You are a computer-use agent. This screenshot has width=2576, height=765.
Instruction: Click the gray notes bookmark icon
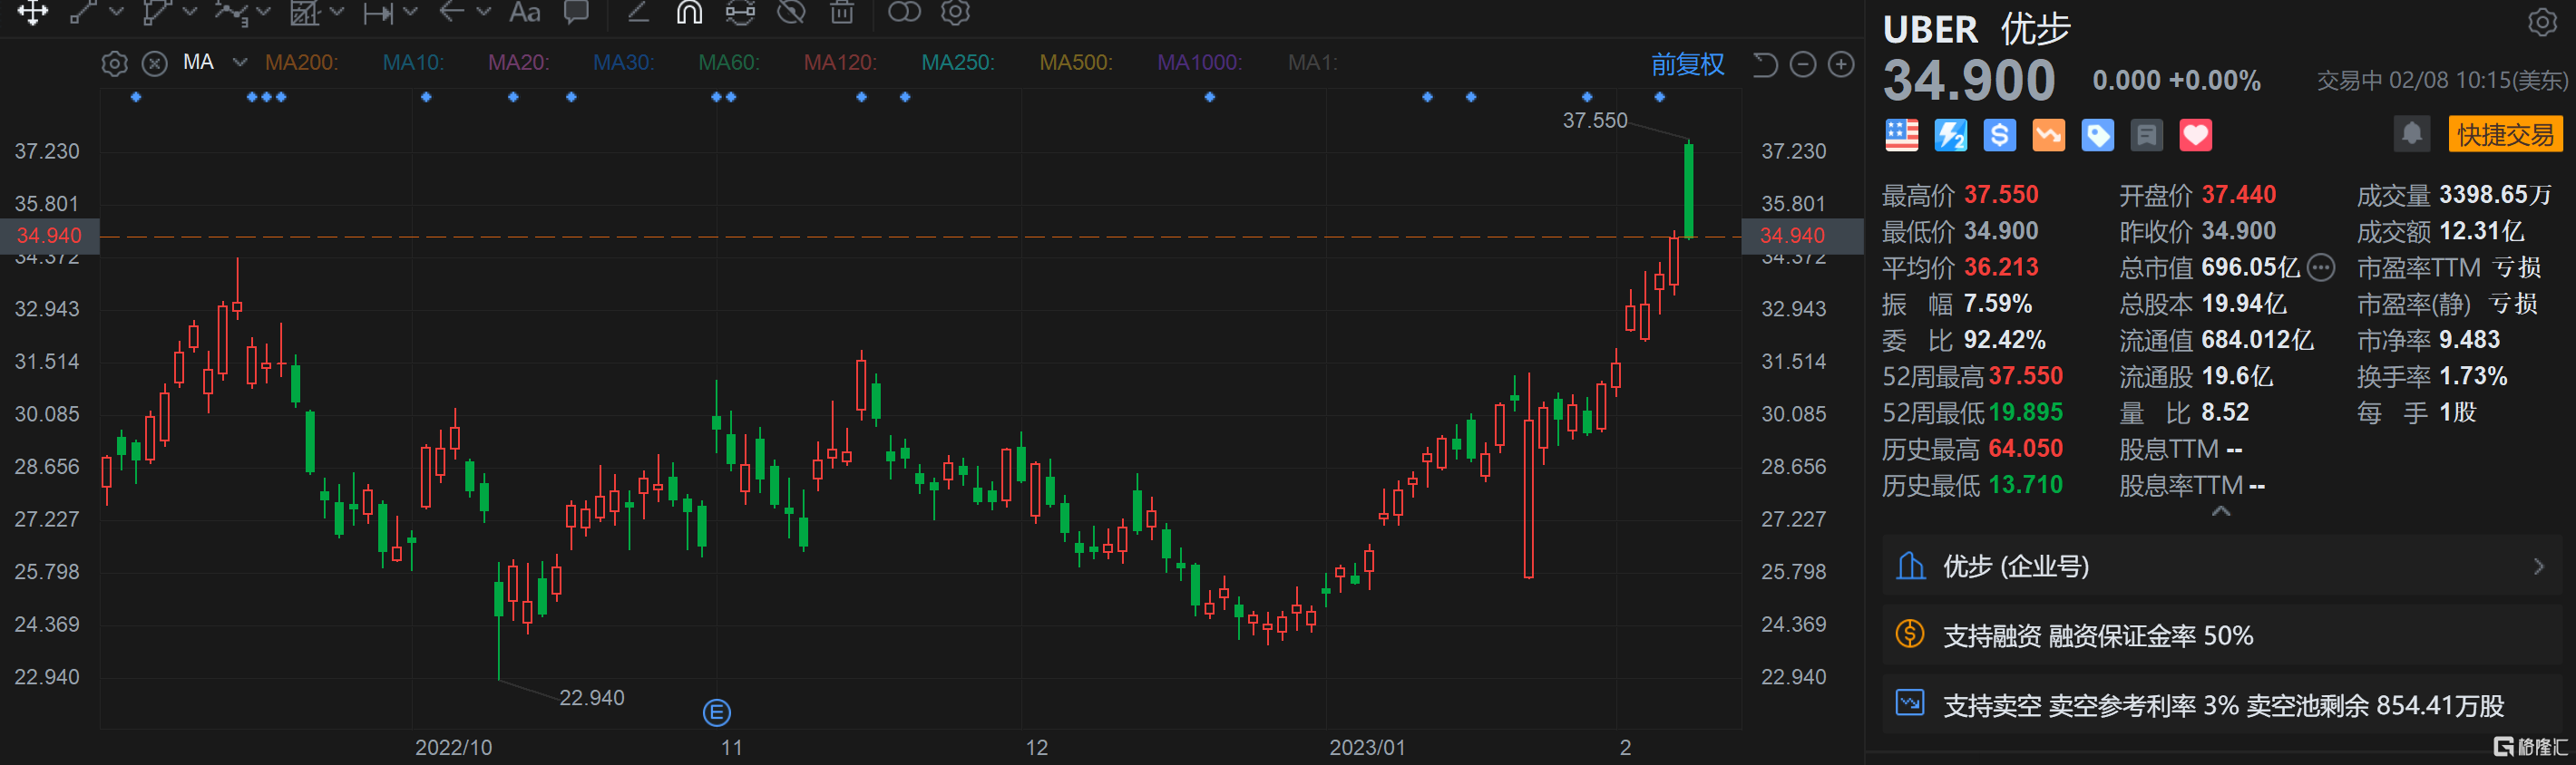tap(2146, 135)
